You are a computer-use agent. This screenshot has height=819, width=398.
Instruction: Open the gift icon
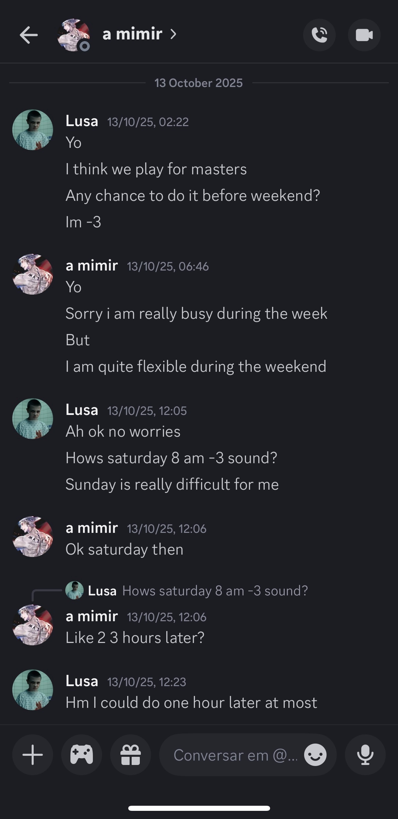point(131,755)
